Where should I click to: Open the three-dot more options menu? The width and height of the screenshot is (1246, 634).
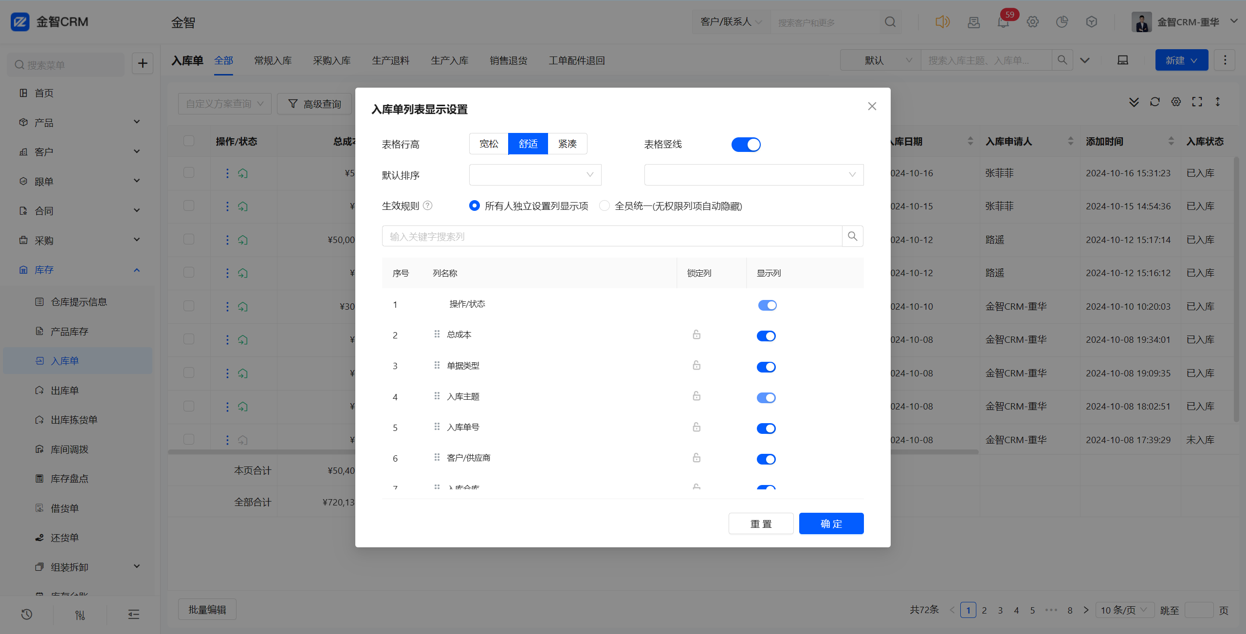(x=1225, y=60)
